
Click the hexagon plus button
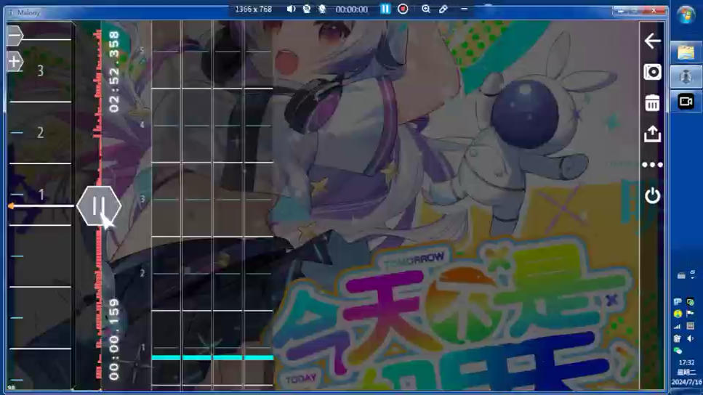pos(15,62)
